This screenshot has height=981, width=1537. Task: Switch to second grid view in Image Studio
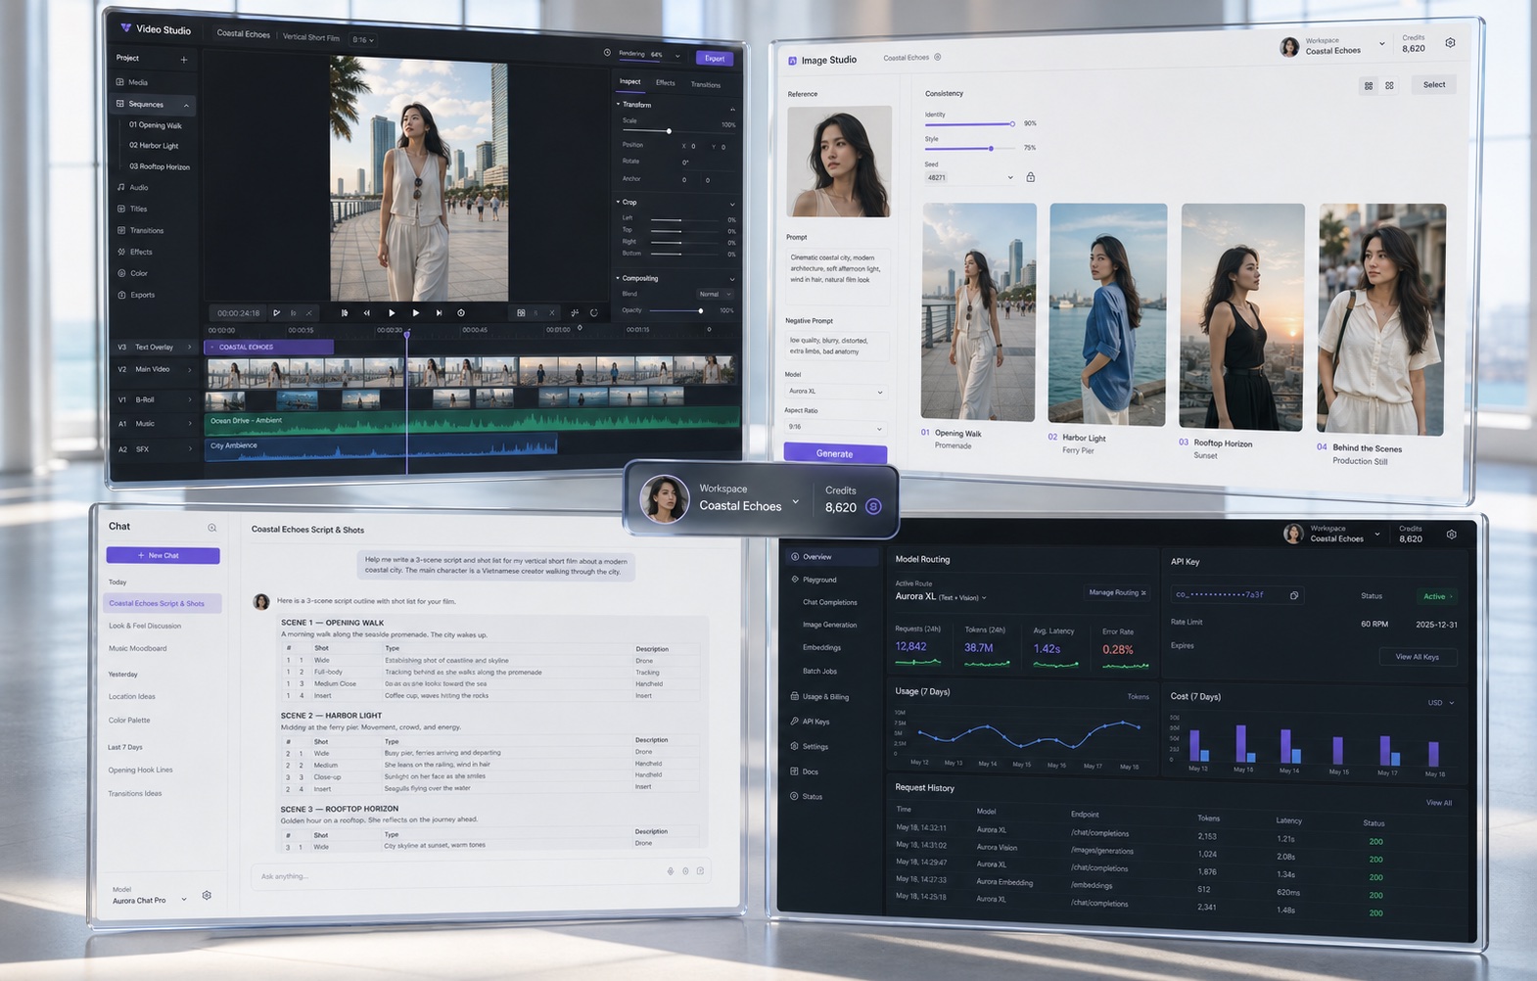pyautogui.click(x=1389, y=85)
